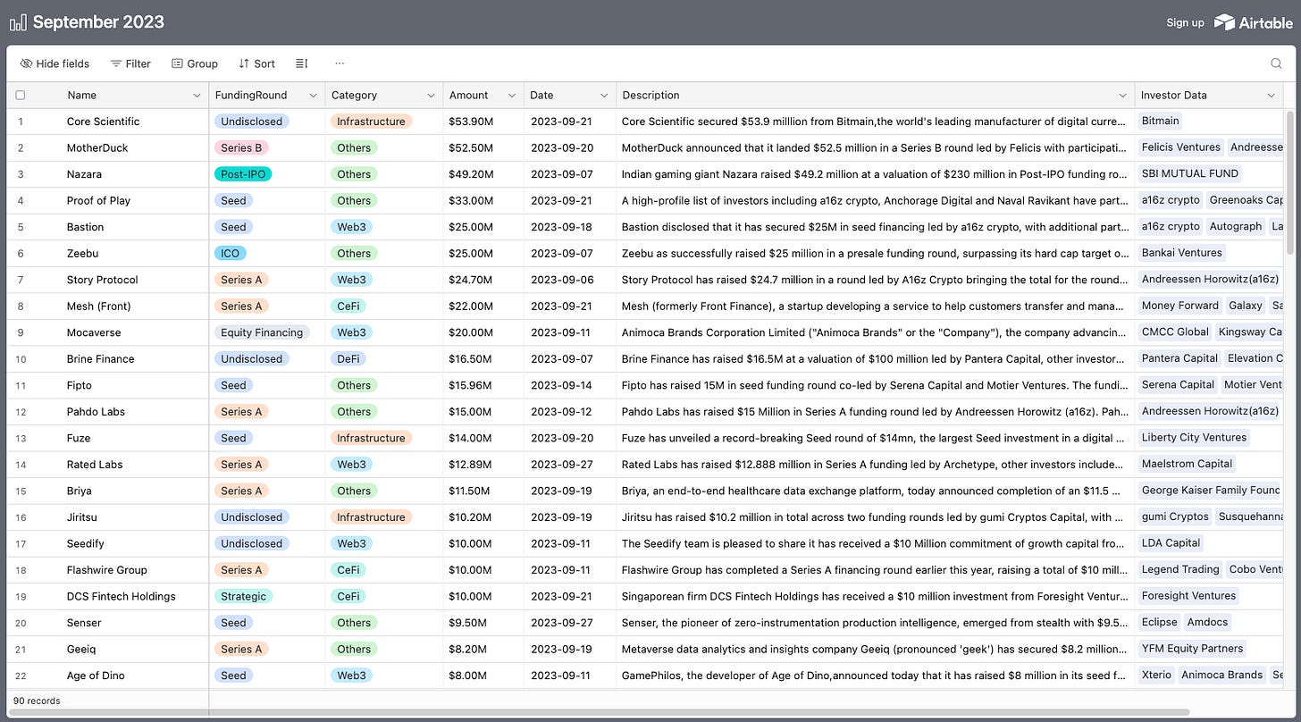This screenshot has width=1301, height=722.
Task: Click the Eclipse investor tag
Action: (x=1159, y=622)
